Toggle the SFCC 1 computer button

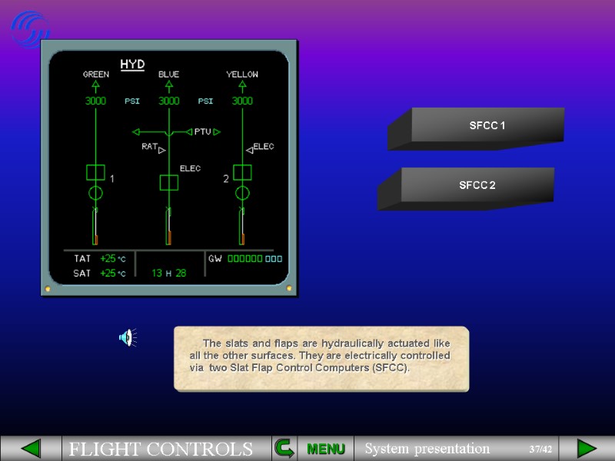[x=487, y=124]
